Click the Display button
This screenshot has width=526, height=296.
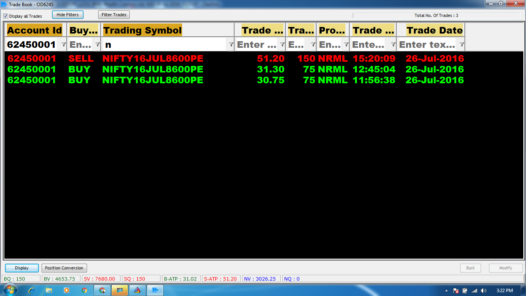pos(22,268)
